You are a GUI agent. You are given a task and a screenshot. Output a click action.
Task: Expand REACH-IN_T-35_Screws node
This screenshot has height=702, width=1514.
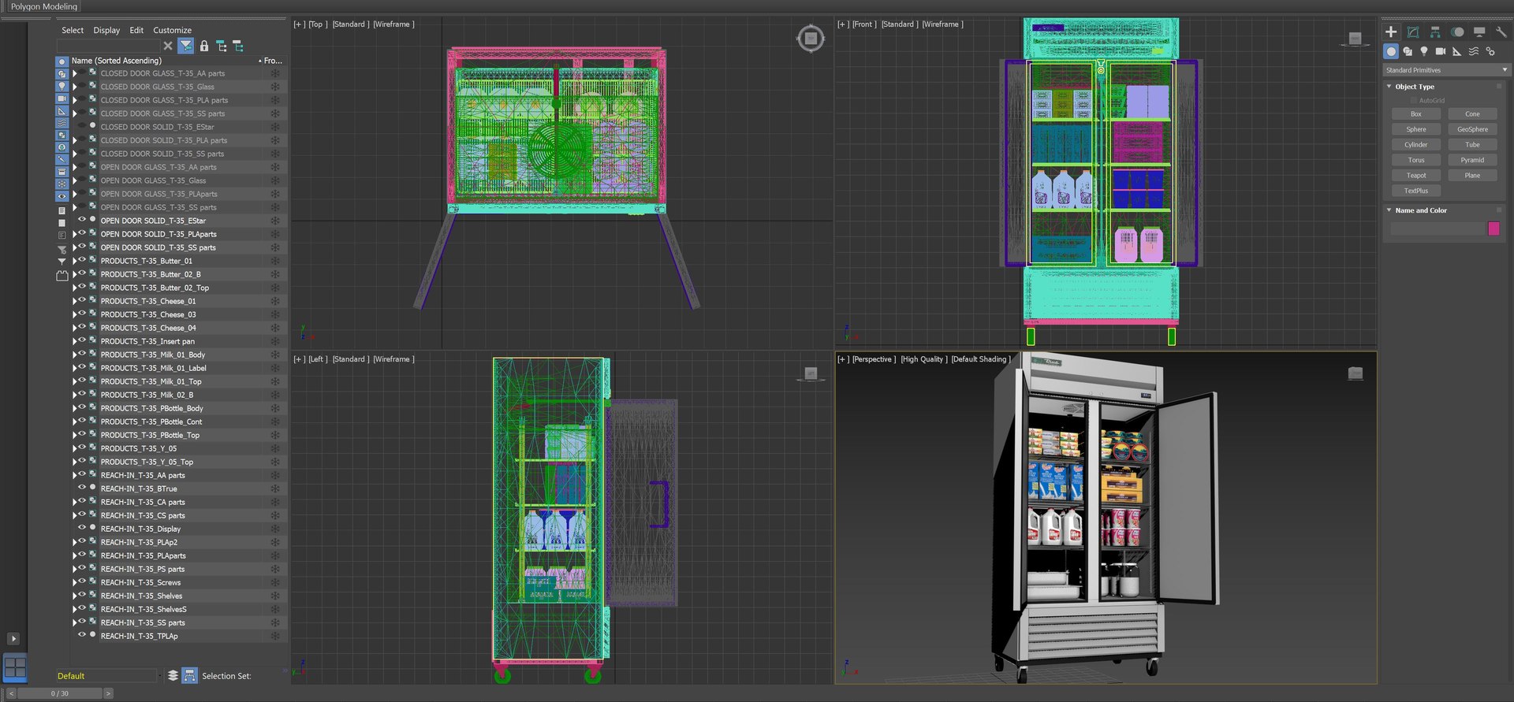(75, 582)
